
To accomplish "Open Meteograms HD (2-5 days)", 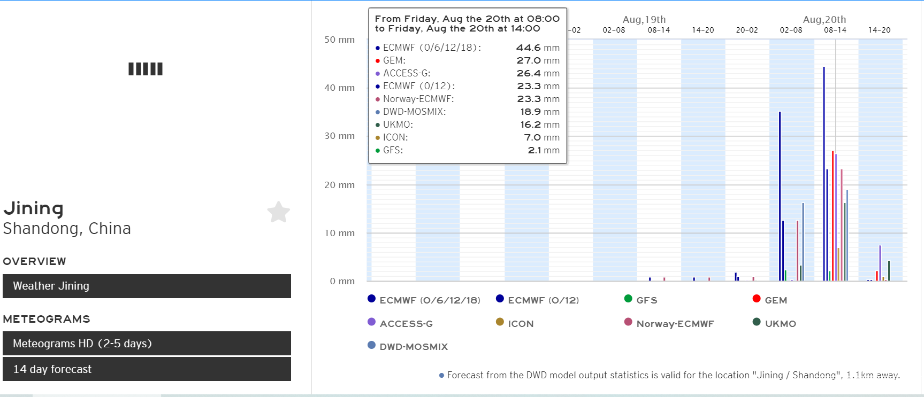I will pyautogui.click(x=147, y=344).
